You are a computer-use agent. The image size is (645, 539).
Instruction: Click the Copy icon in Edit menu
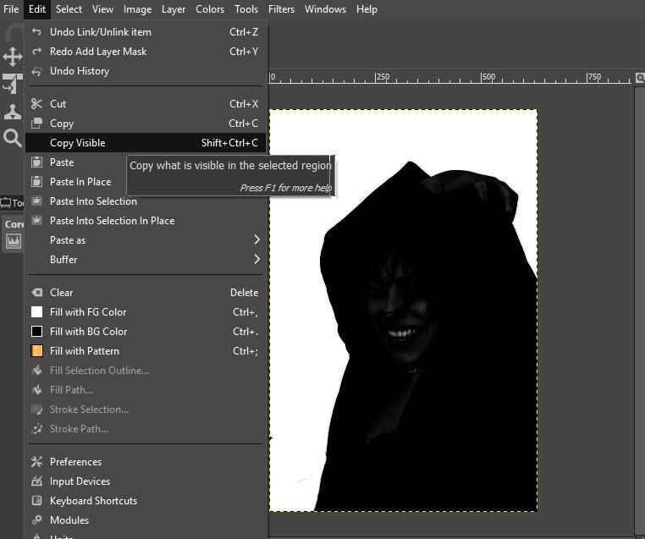click(x=36, y=123)
